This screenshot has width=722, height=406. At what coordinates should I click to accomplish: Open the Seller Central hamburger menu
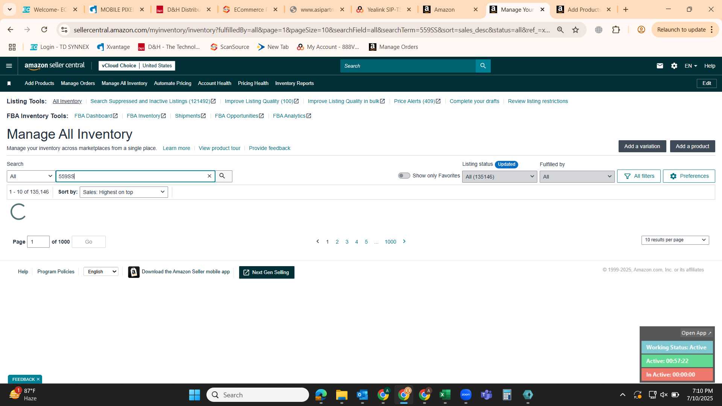point(9,66)
